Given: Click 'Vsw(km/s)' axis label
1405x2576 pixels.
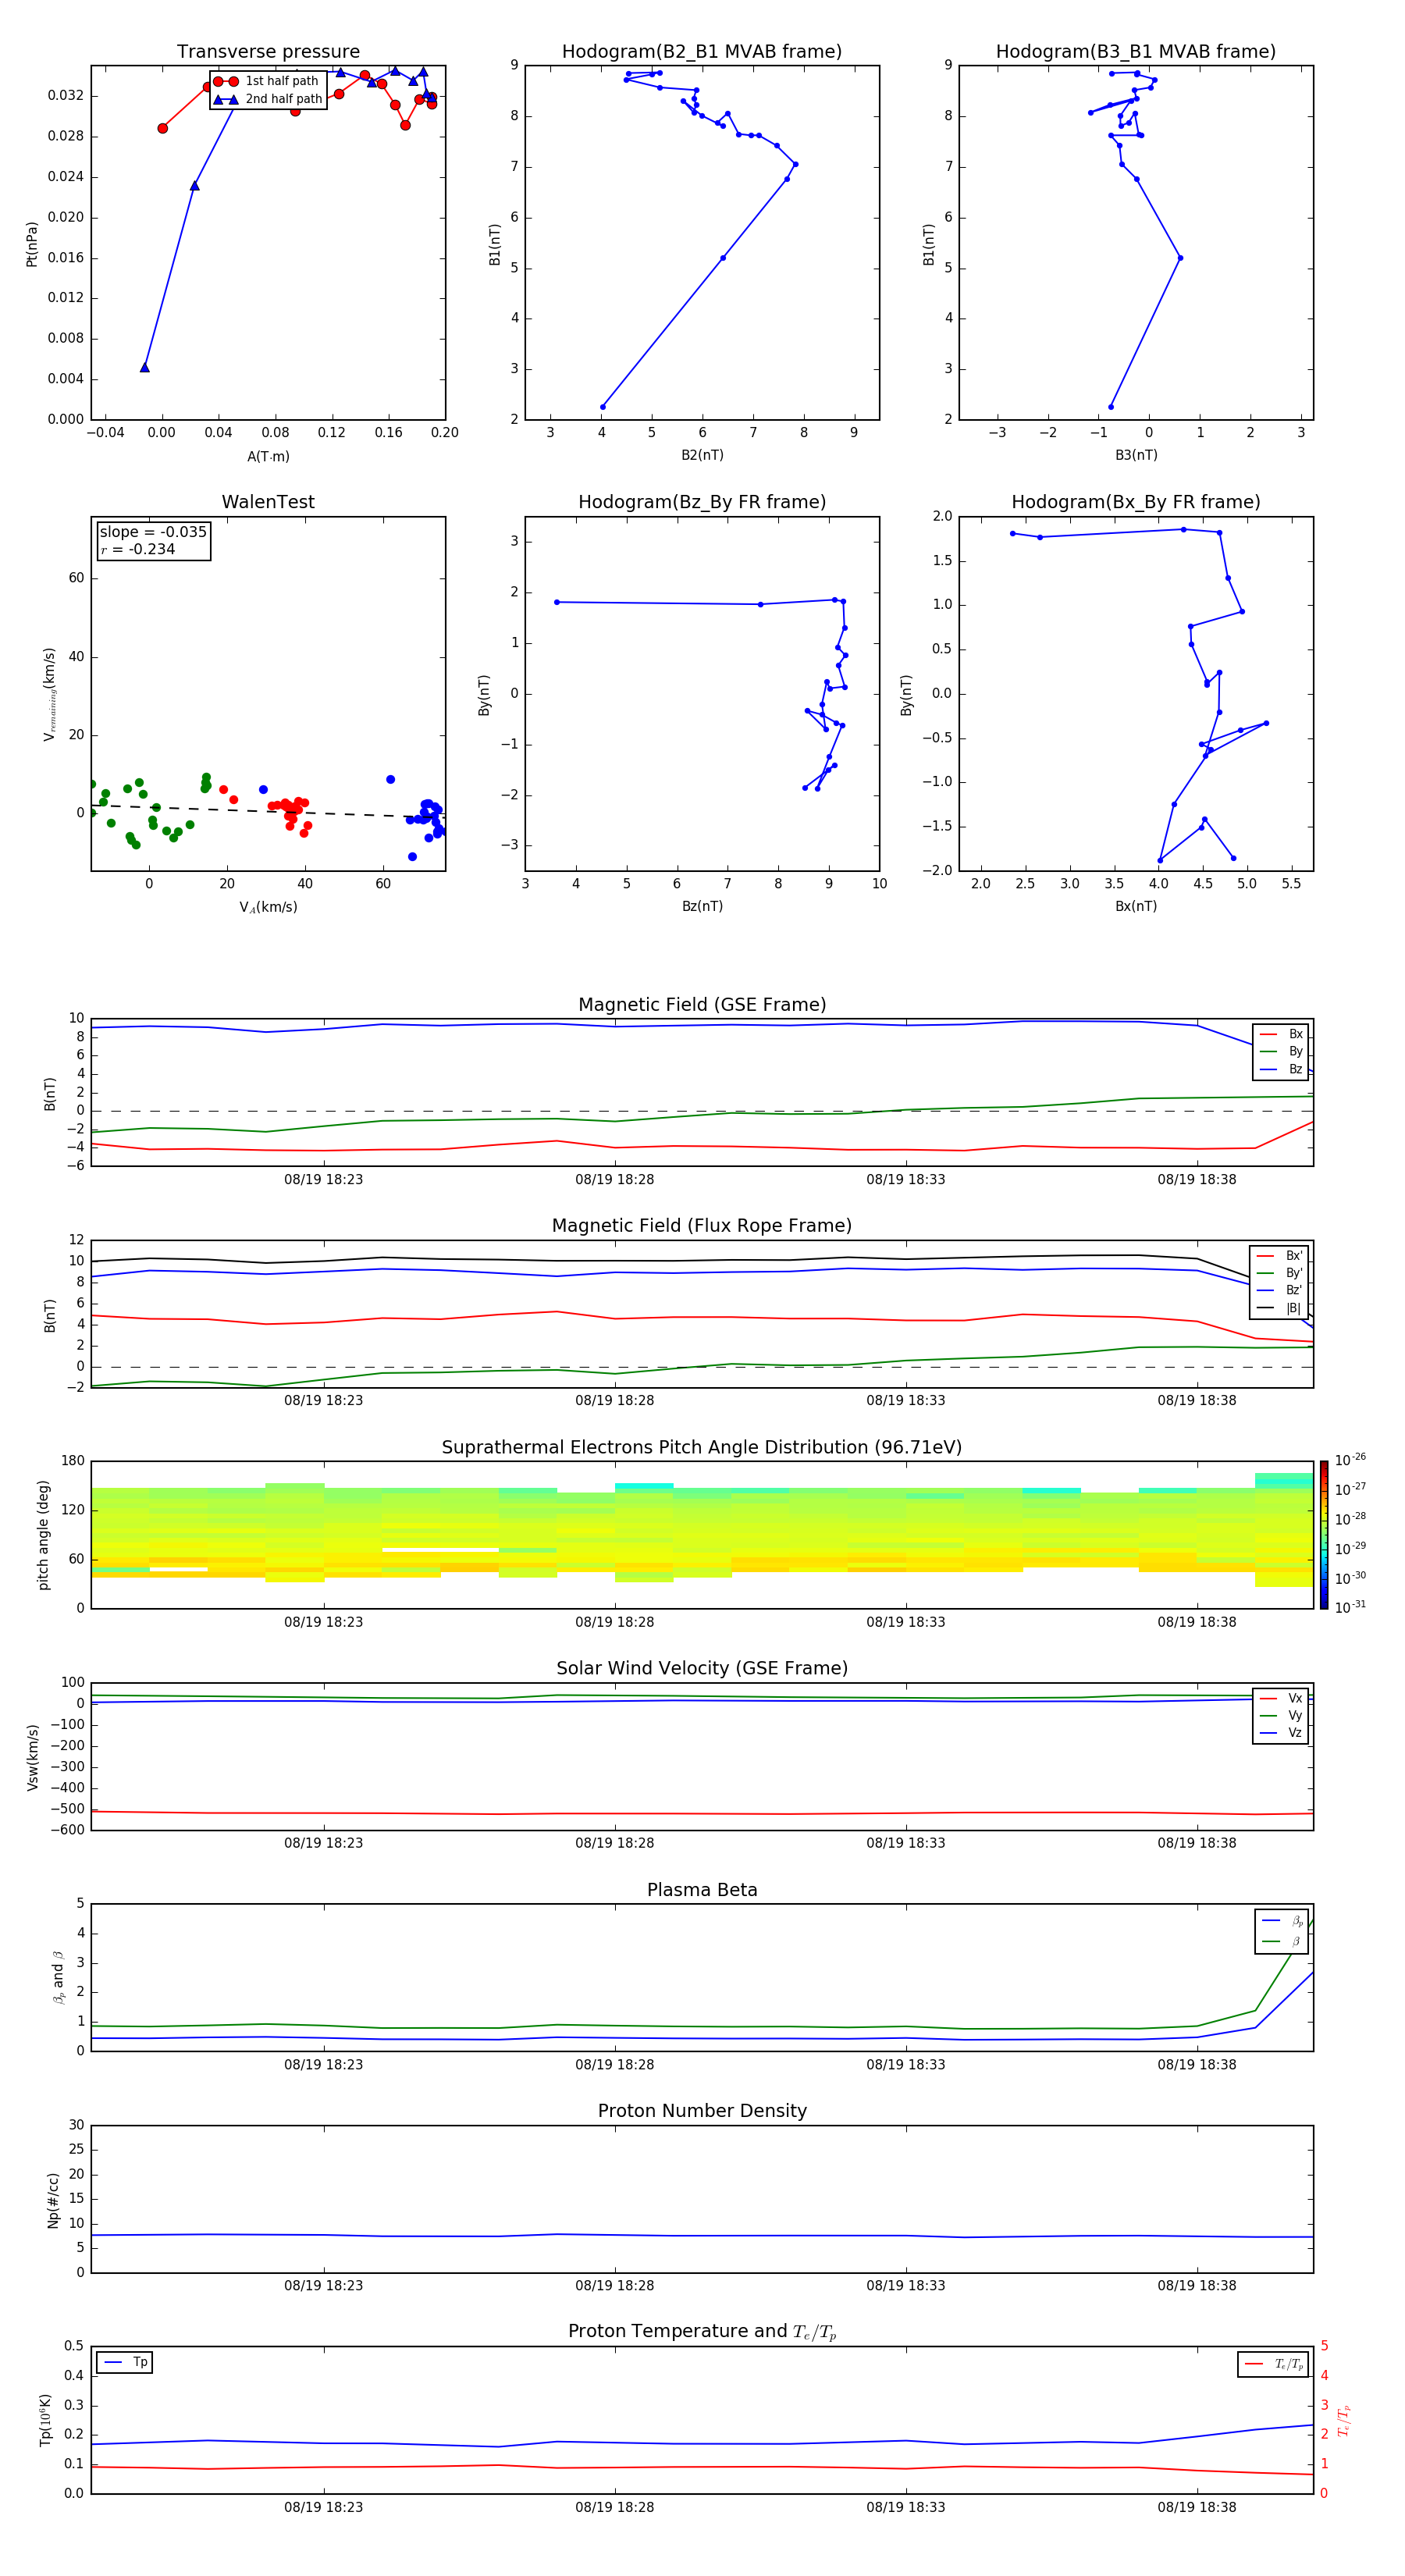Looking at the screenshot, I should (33, 1757).
